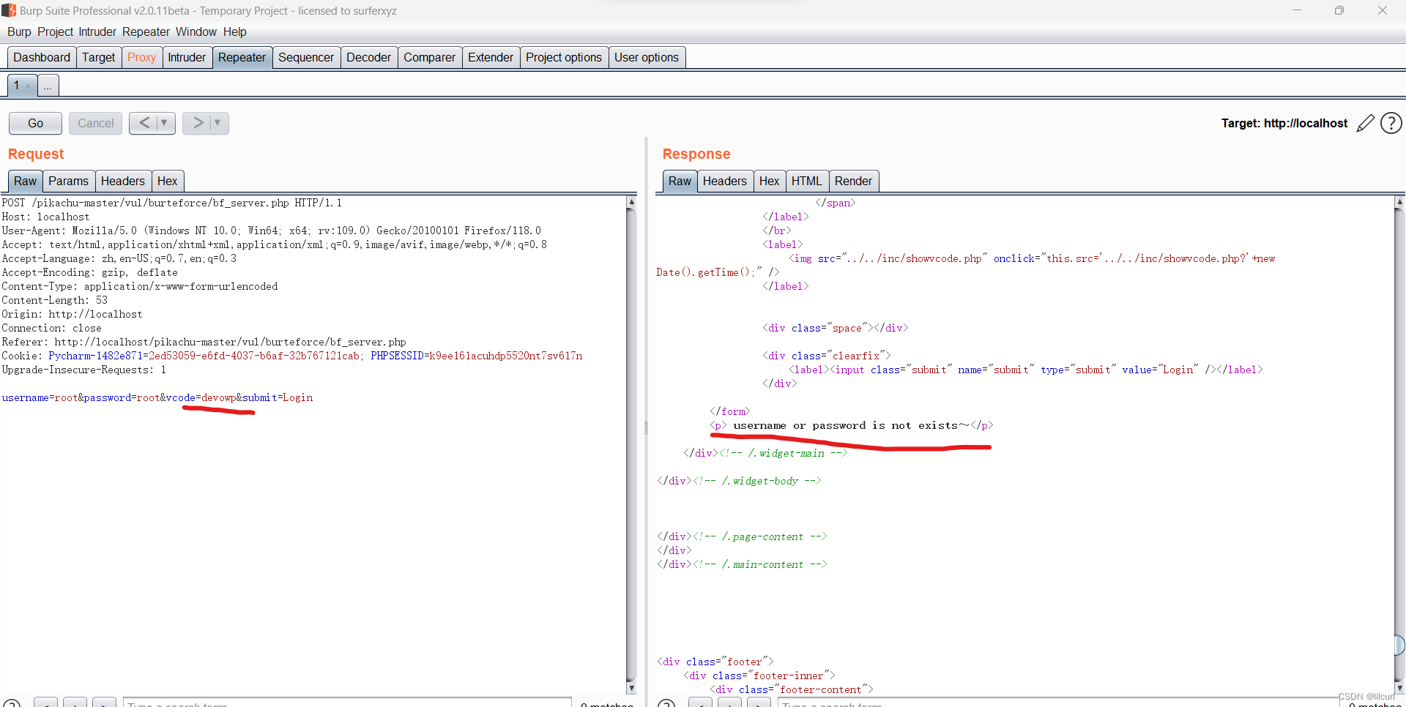Select the Repeater tool tab
The width and height of the screenshot is (1406, 707).
pyautogui.click(x=242, y=58)
